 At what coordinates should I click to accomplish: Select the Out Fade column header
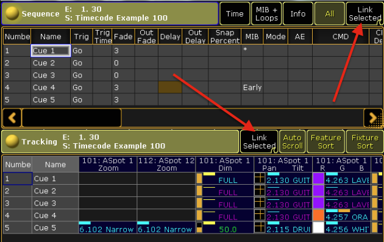[146, 37]
